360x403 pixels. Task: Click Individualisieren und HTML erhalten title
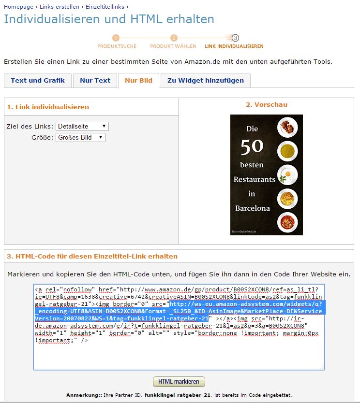109,19
